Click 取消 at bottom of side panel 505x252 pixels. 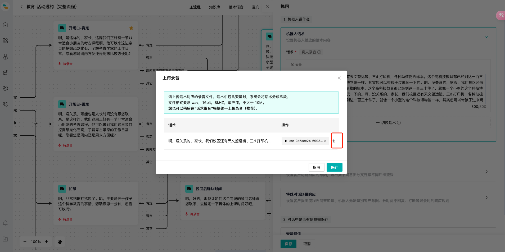(307, 244)
